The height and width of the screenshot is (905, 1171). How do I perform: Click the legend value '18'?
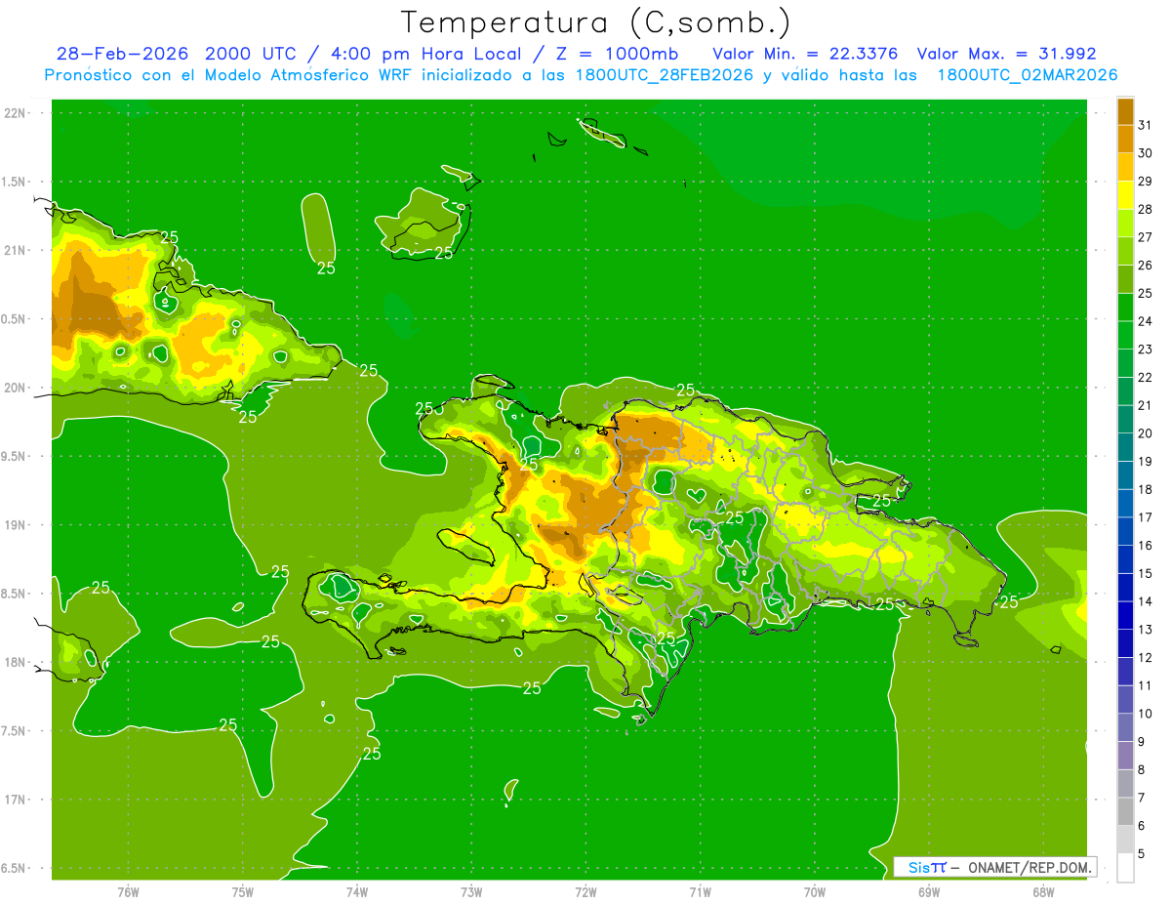click(x=1146, y=489)
